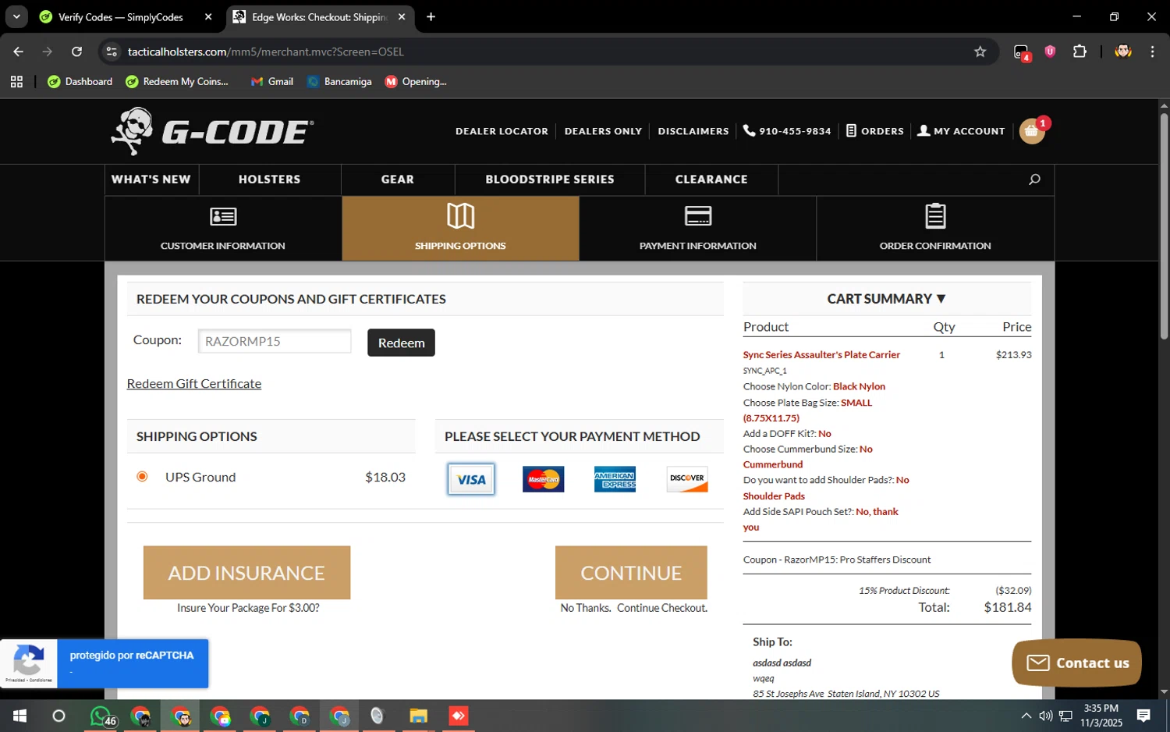Close the Verify Codes — SimplyCodes tab

(x=208, y=16)
